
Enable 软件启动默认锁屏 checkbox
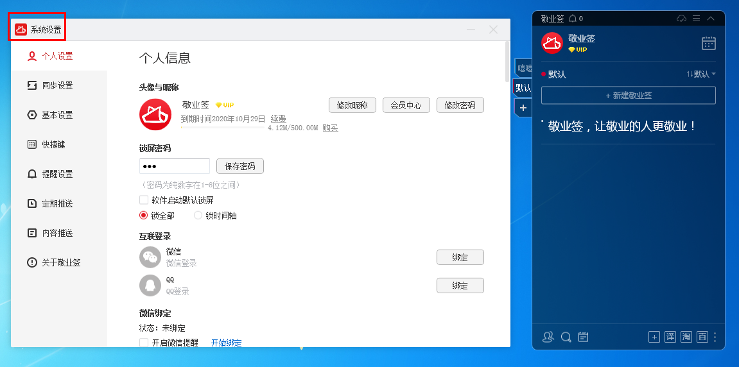click(x=144, y=200)
